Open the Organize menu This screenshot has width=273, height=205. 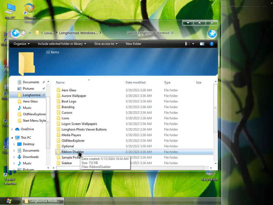22,44
